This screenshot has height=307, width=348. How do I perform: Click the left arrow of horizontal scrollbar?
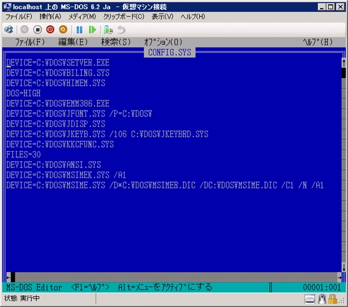pos(8,277)
